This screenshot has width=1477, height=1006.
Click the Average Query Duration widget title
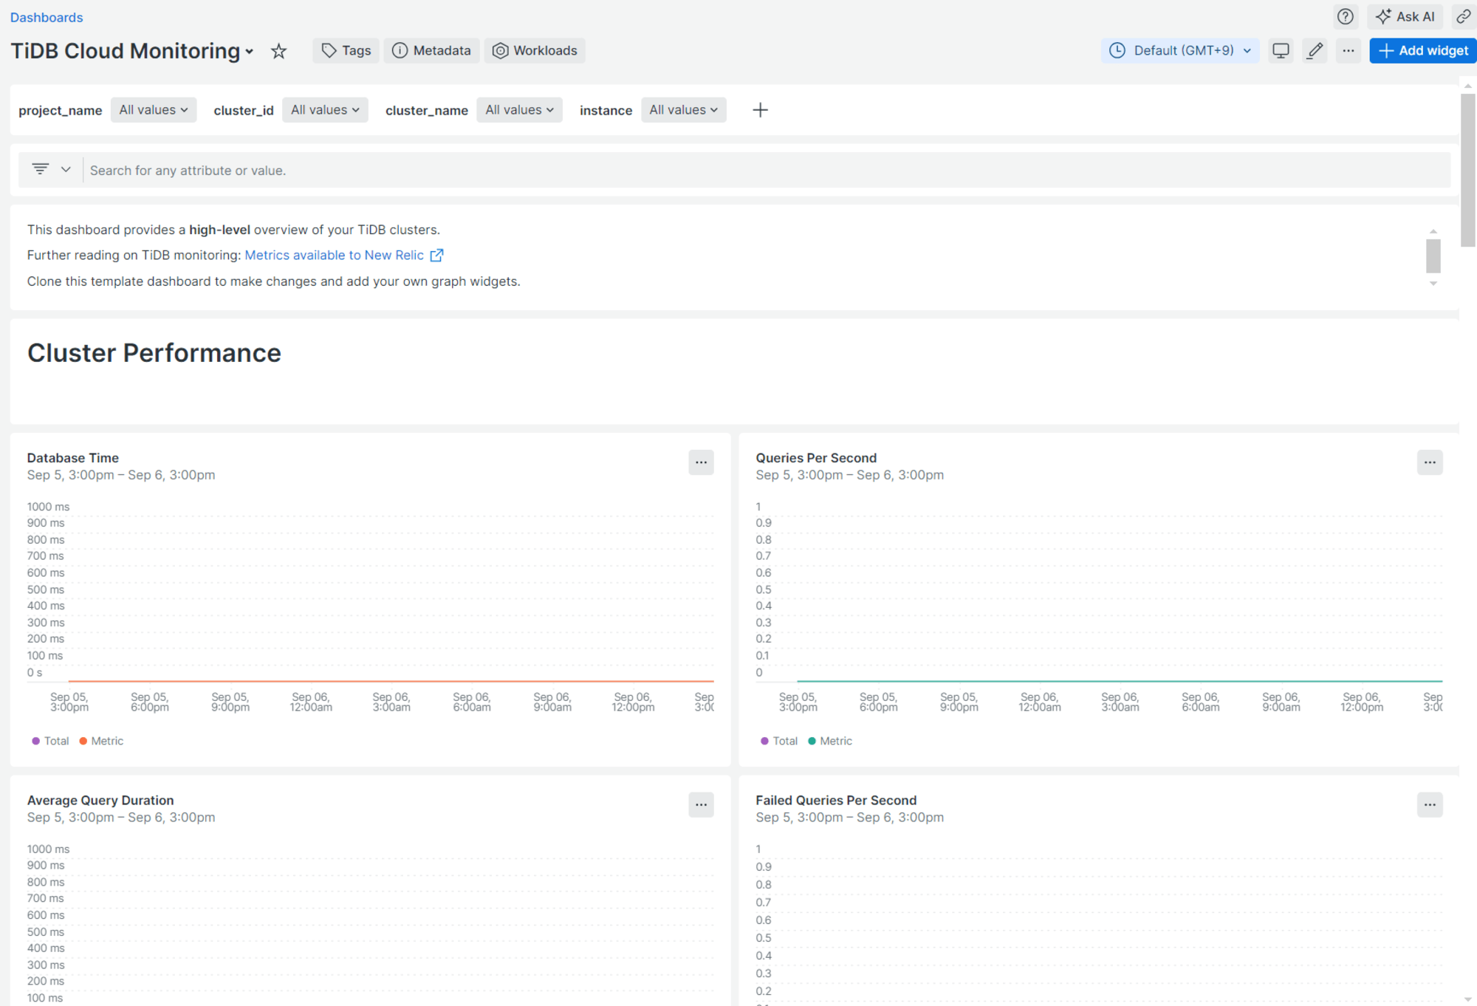(100, 800)
